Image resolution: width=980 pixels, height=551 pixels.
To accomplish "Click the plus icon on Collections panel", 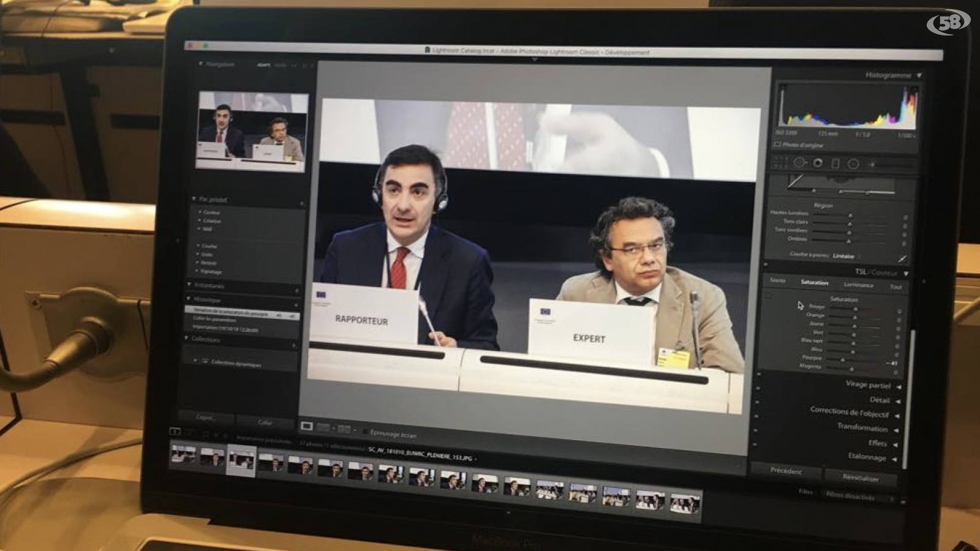I will pos(295,345).
